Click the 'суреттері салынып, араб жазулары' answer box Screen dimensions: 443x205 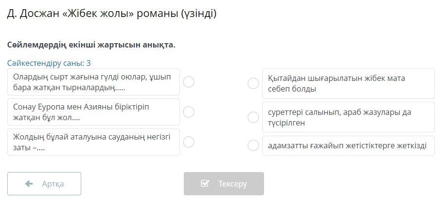pyautogui.click(x=348, y=117)
